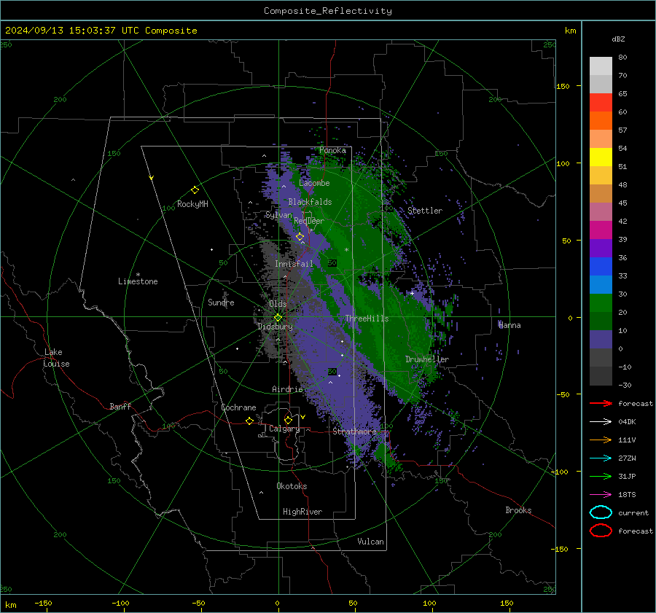The image size is (656, 613).
Task: Click the Limestone label
Action: [x=138, y=281]
